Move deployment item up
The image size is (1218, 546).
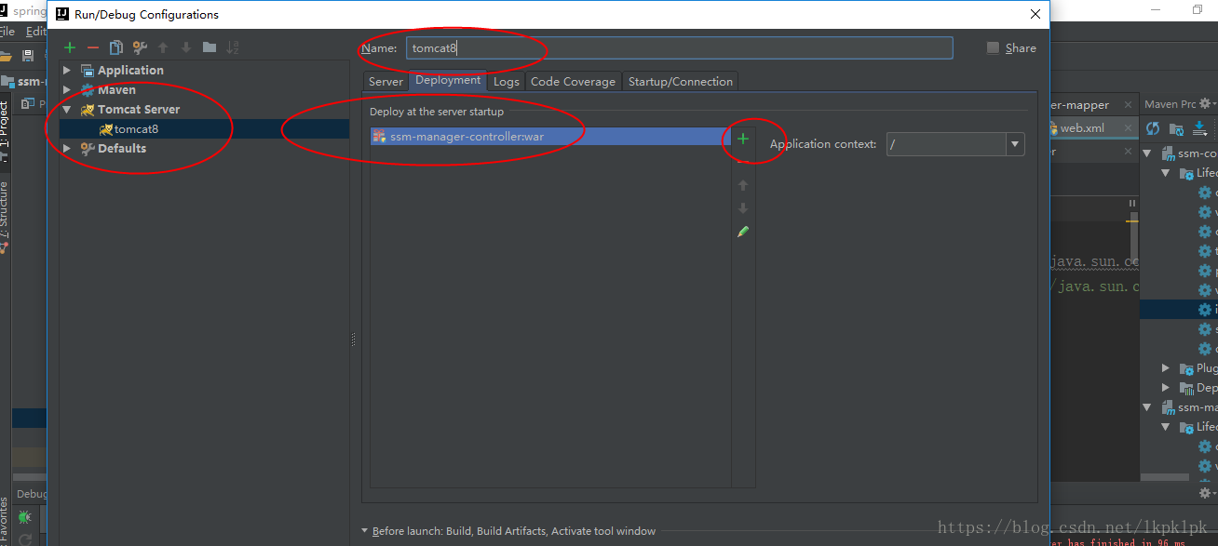(x=743, y=185)
